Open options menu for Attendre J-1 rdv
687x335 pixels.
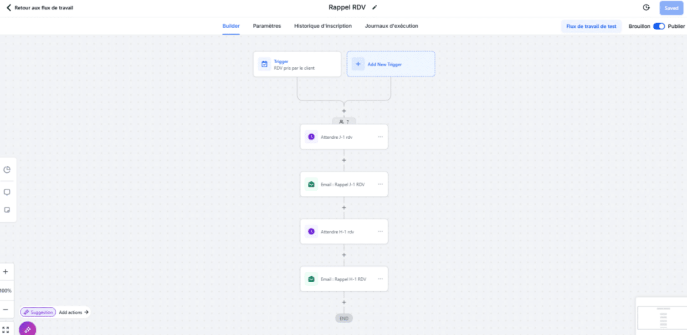coord(380,137)
